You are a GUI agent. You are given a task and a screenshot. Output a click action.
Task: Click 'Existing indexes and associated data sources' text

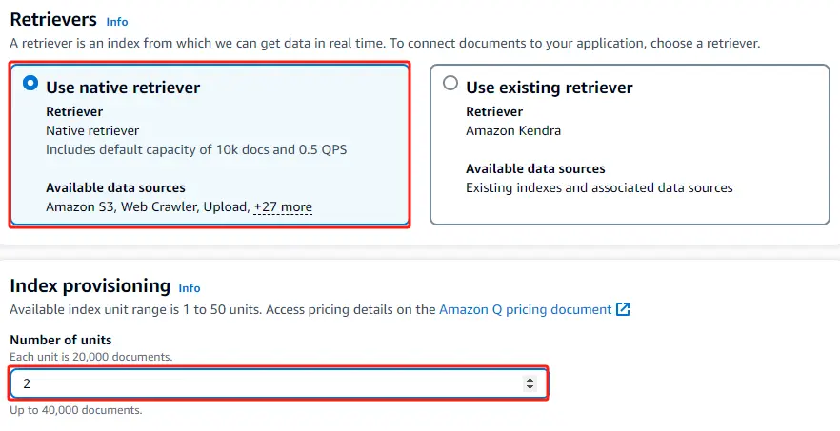[x=599, y=187]
